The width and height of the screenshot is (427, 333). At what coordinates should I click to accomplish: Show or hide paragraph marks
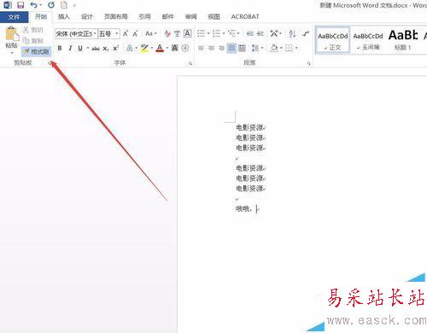coord(306,33)
